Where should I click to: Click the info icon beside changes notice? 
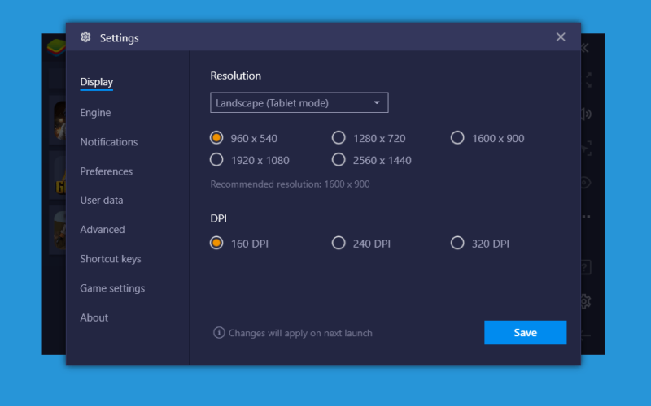(x=219, y=332)
